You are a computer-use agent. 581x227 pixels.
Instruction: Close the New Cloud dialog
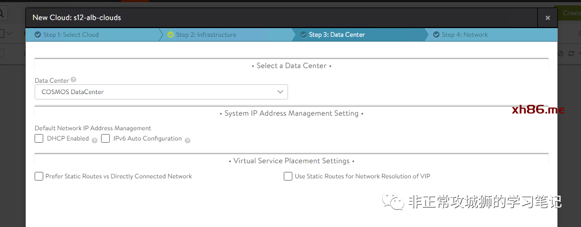point(547,18)
